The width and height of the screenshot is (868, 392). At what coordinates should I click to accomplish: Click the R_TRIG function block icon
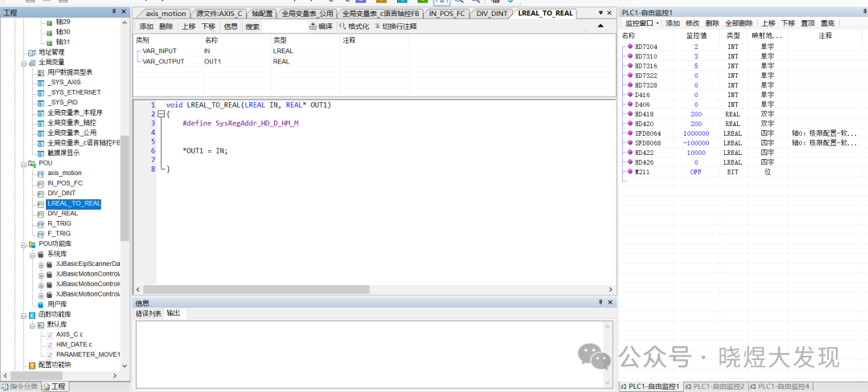point(40,224)
